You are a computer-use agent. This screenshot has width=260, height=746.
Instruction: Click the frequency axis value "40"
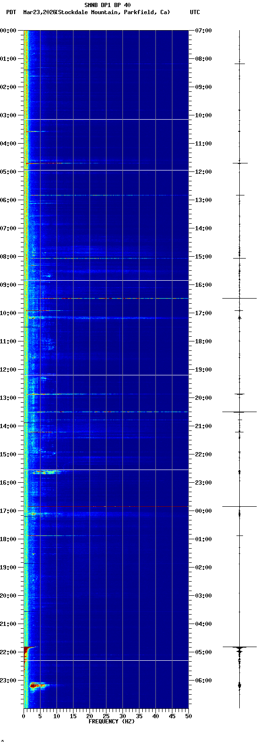[x=155, y=716]
